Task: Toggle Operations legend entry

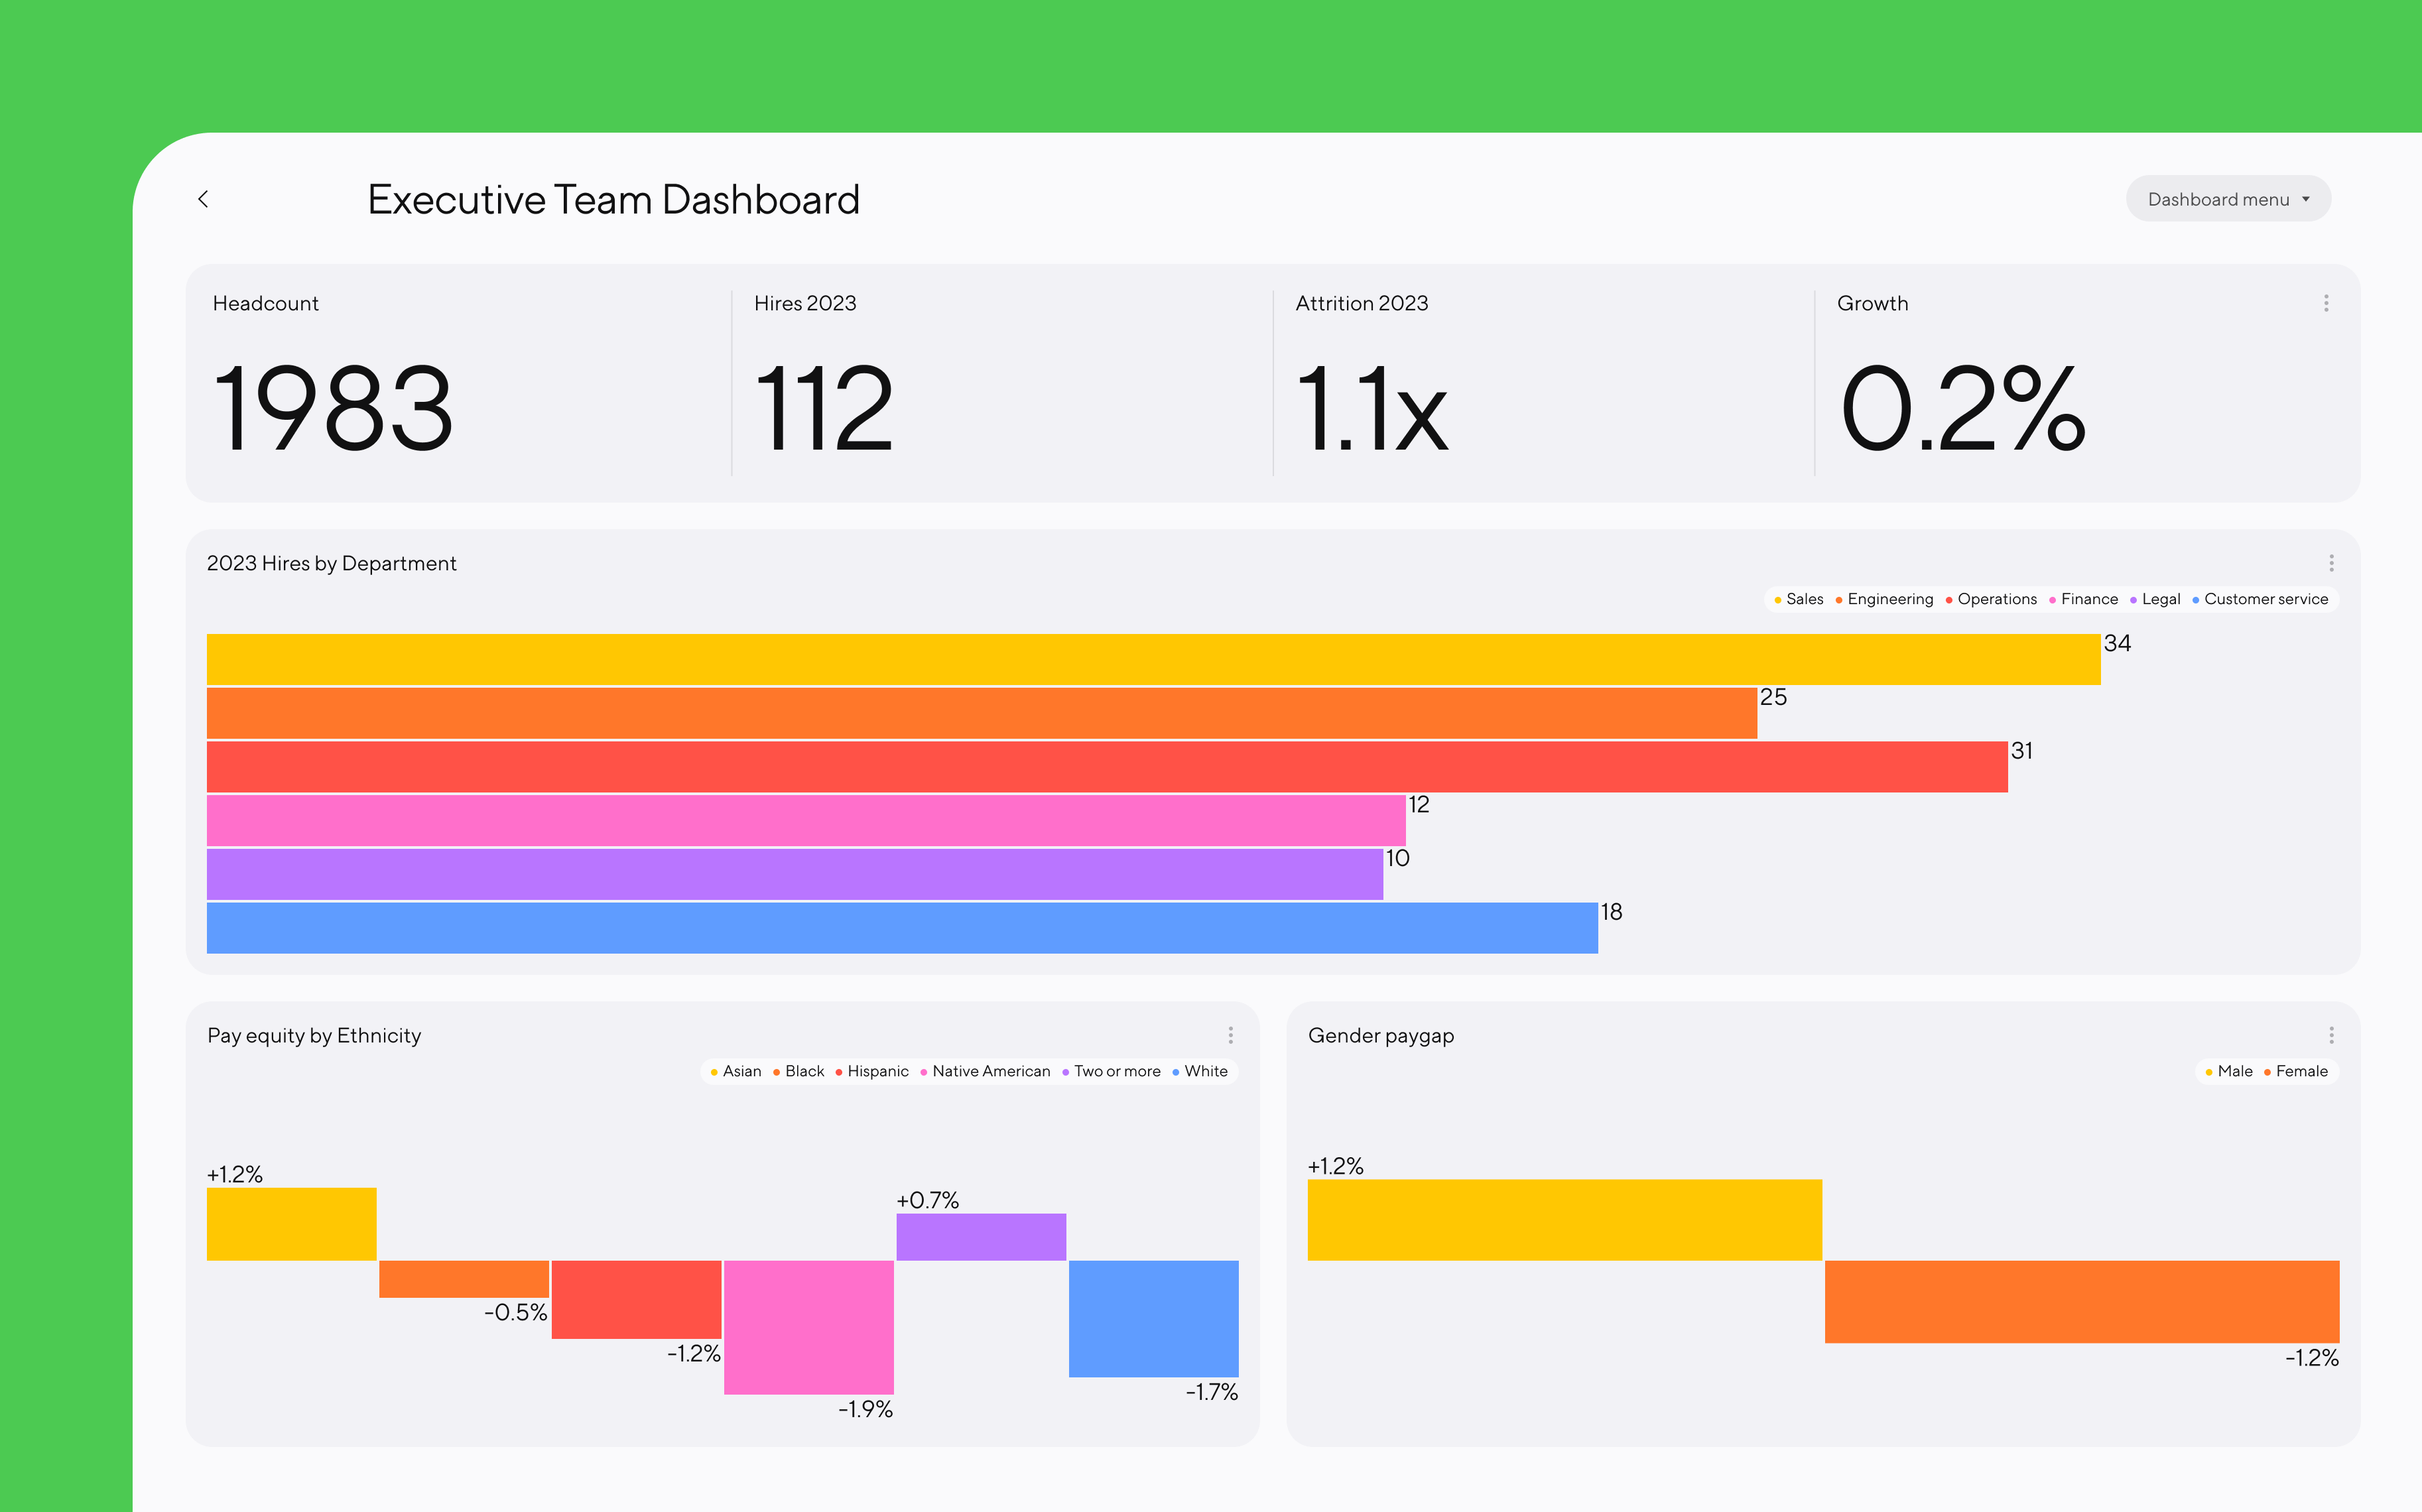Action: [x=1996, y=599]
